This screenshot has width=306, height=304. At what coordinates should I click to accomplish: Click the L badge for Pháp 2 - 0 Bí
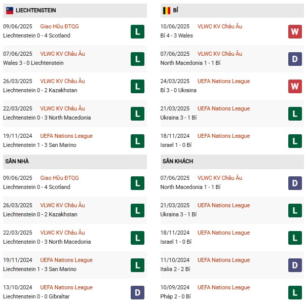click(x=295, y=292)
